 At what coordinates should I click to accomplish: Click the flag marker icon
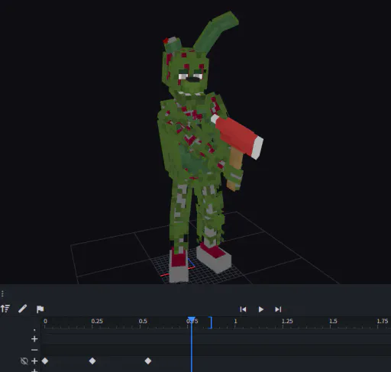[x=40, y=309]
